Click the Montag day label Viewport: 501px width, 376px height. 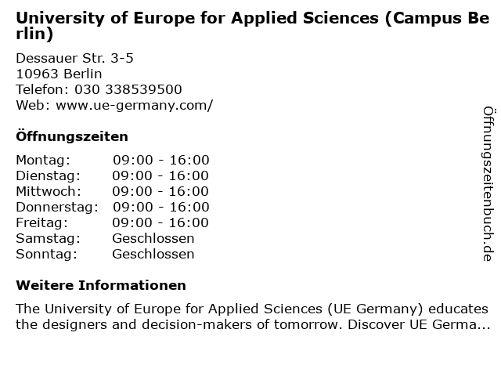coord(43,161)
